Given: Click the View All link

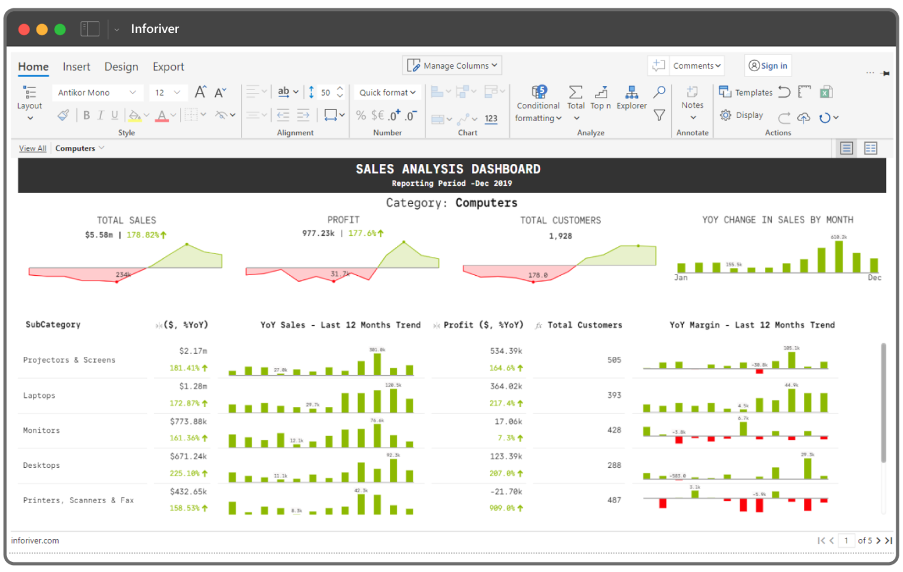Looking at the screenshot, I should click(32, 148).
